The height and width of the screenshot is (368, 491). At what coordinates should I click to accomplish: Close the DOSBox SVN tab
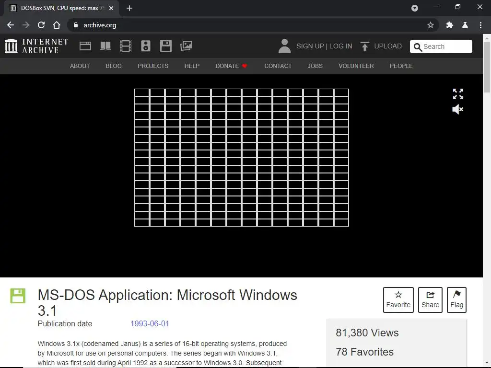111,8
